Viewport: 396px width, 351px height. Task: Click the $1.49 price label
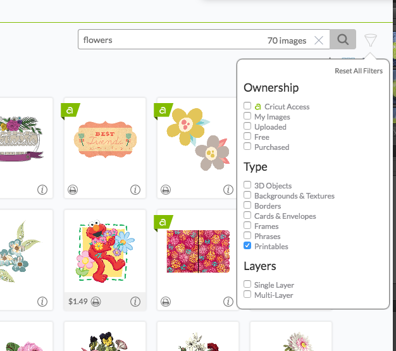click(78, 301)
